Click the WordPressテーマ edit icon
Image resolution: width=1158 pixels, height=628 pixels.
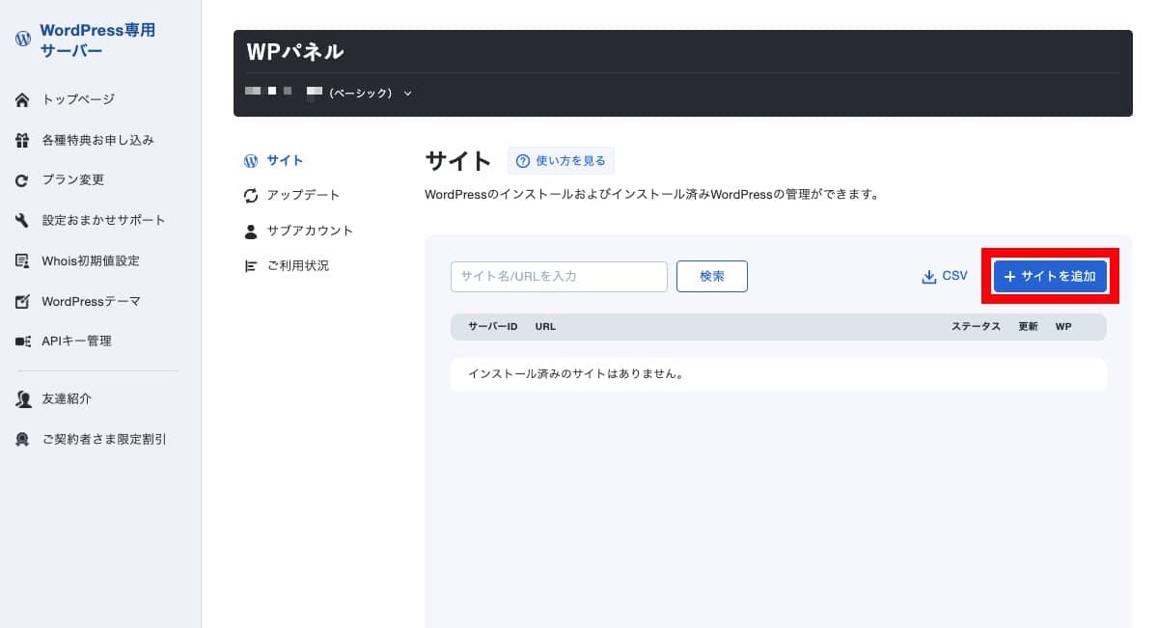tap(23, 301)
